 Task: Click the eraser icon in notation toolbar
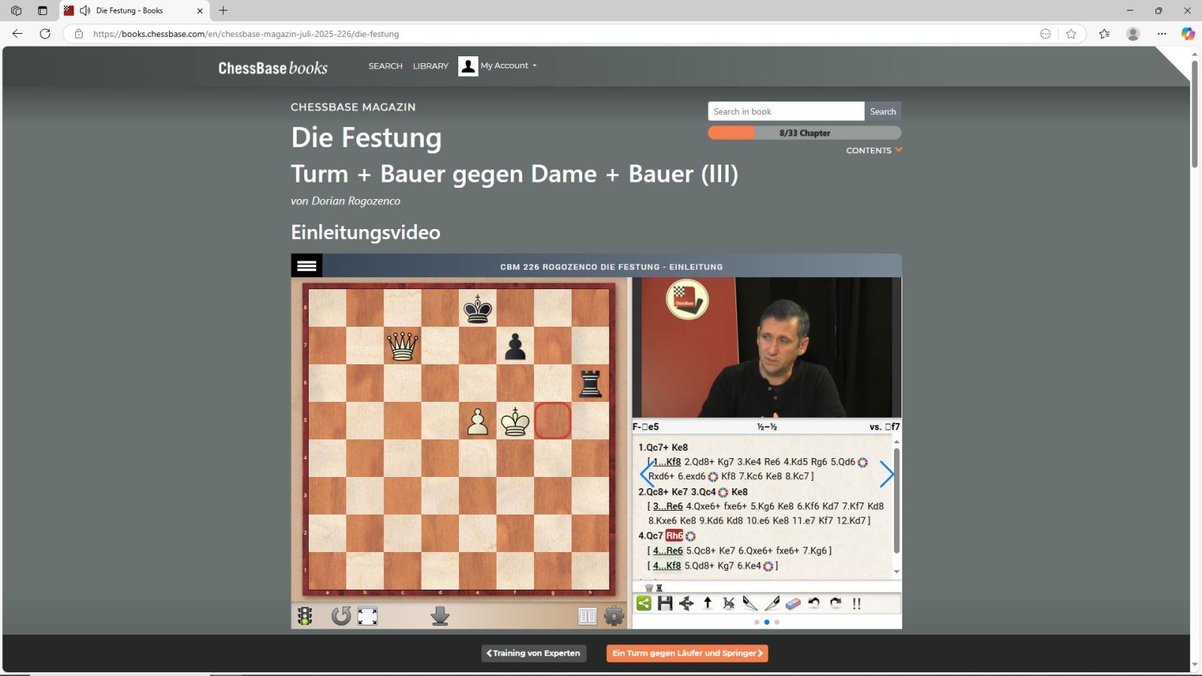[793, 603]
